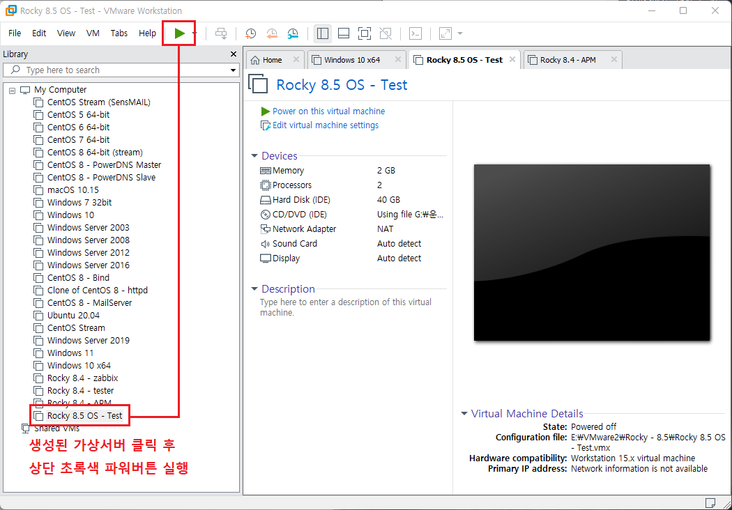The height and width of the screenshot is (510, 732).
Task: Select the Memory device row
Action: 351,171
